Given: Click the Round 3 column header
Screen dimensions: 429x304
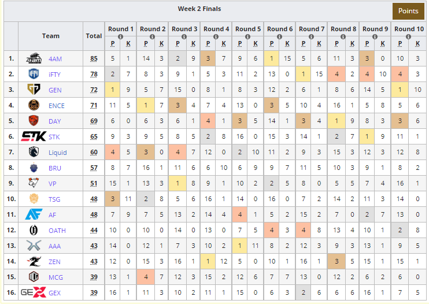Looking at the screenshot, I should (184, 29).
